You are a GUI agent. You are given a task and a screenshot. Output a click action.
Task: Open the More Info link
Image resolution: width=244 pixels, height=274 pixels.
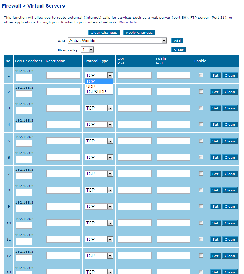(128, 22)
